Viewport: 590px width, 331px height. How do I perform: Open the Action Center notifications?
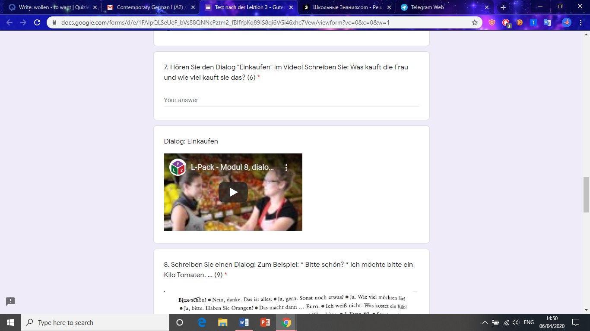576,322
